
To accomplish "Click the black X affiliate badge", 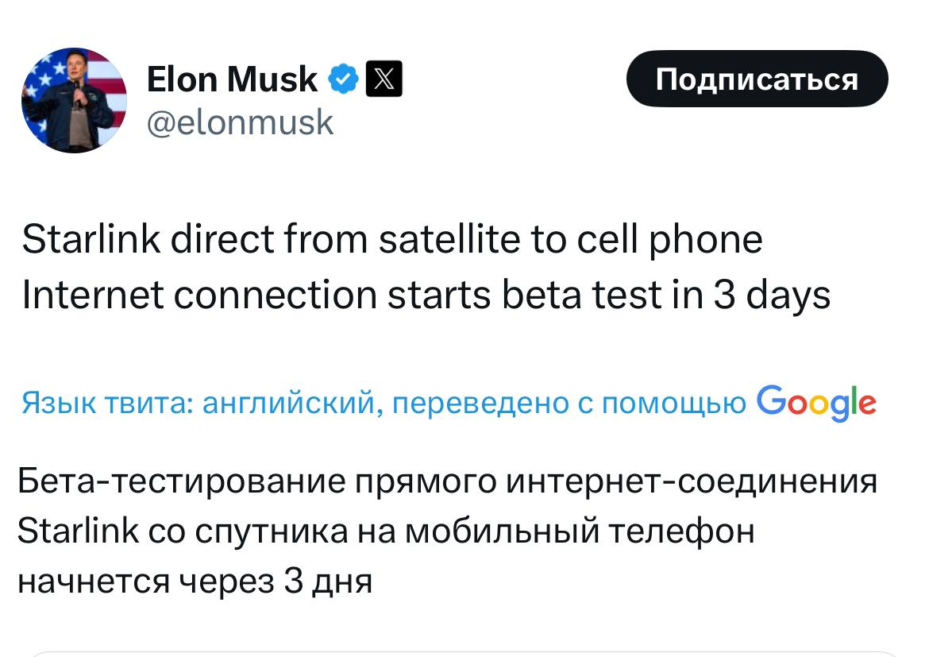I will [384, 79].
